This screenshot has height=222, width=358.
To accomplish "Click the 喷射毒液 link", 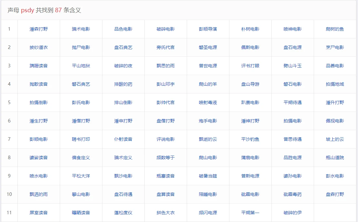I will pos(208,102).
